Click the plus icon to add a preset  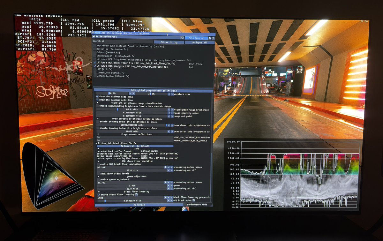tap(213, 38)
